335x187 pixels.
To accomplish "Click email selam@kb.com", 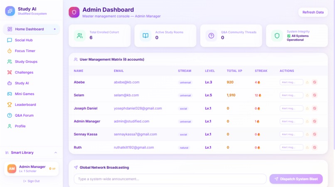I will [x=126, y=95].
